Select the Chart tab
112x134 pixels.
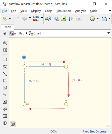click(8, 27)
